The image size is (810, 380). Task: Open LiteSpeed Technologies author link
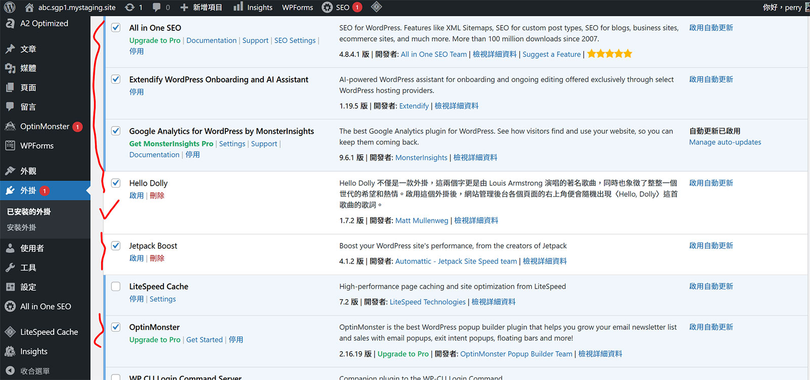[427, 302]
